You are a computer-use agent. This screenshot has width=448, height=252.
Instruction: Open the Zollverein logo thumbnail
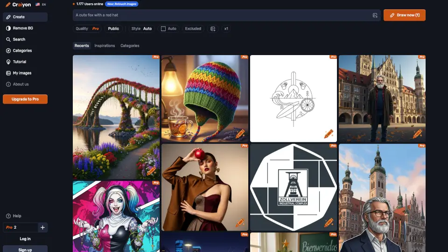tap(293, 187)
